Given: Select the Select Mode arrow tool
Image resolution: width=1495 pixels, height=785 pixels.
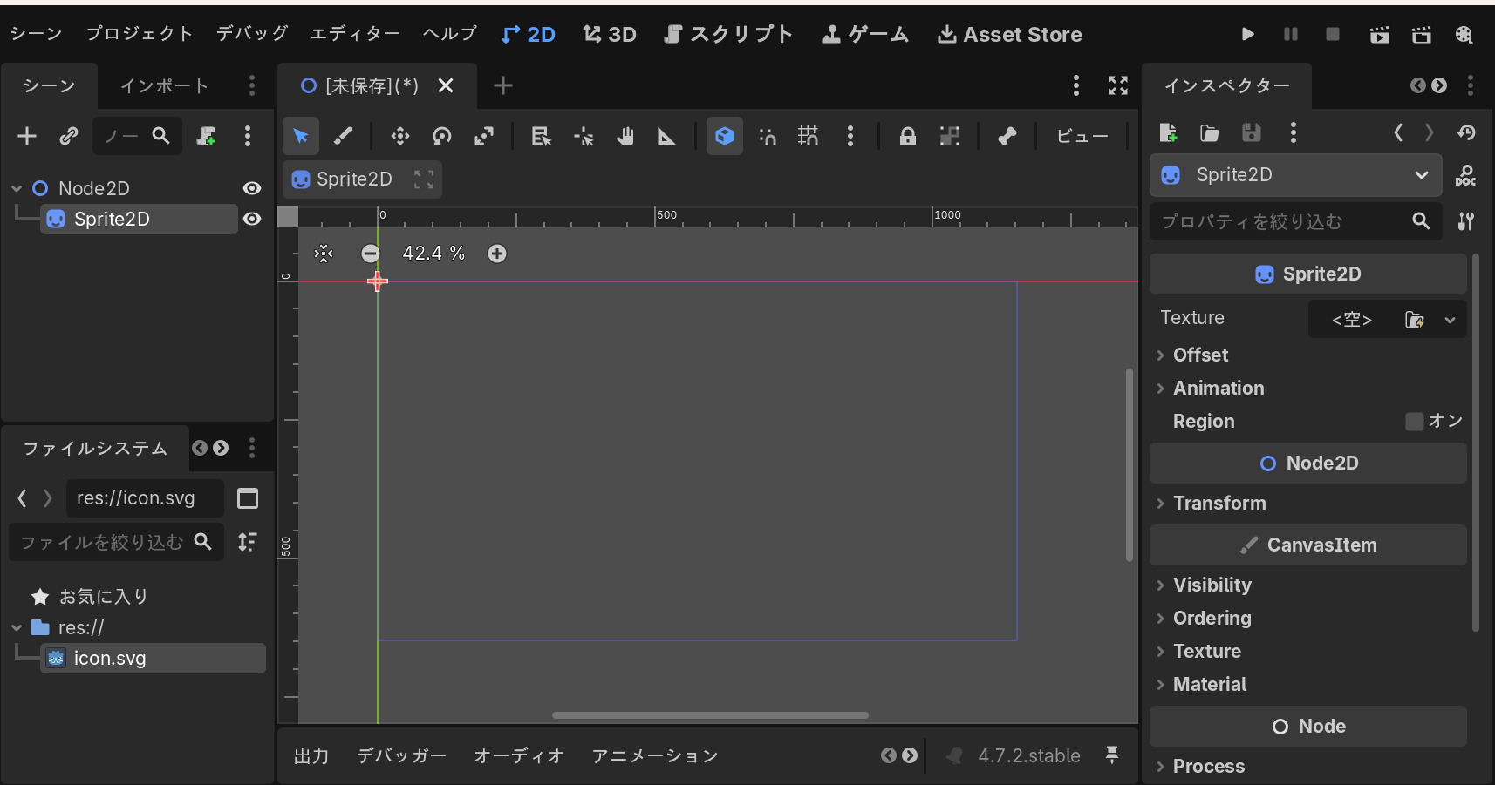Looking at the screenshot, I should pos(301,136).
